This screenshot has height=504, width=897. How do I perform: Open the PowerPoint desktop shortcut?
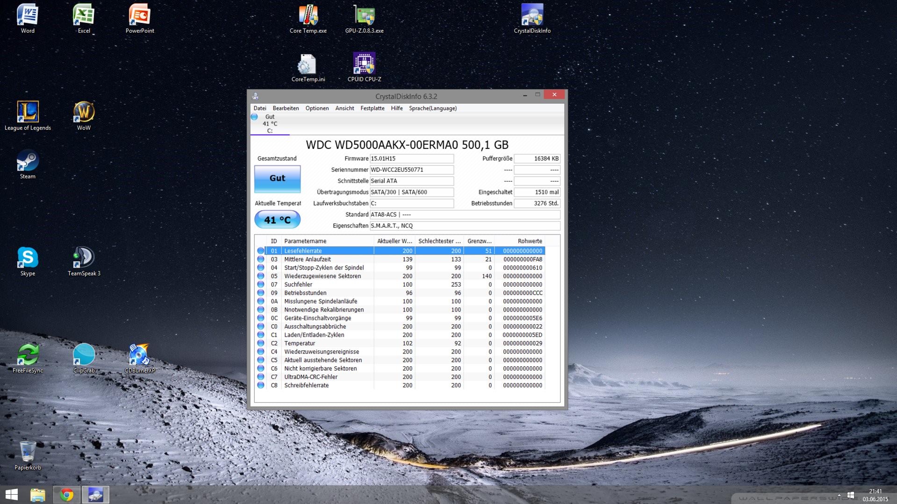[x=140, y=19]
